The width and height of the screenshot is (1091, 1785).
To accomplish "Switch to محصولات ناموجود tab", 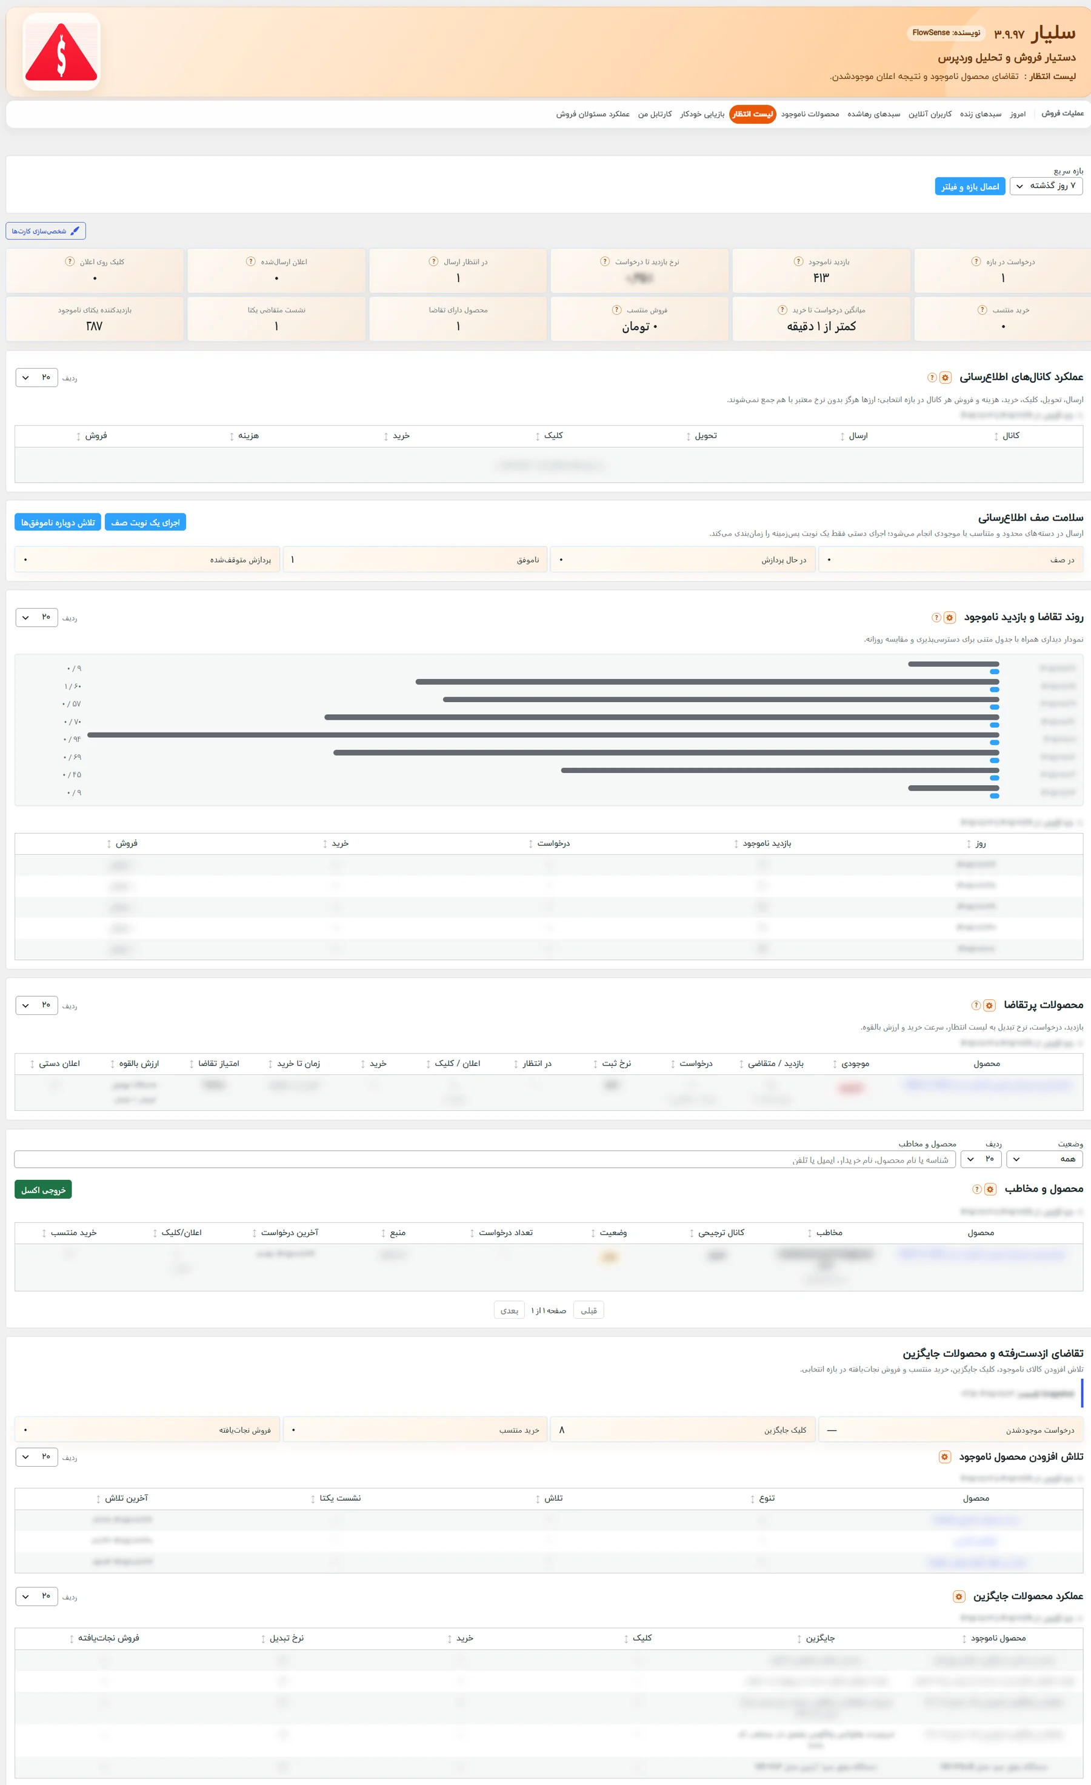I will pyautogui.click(x=810, y=114).
